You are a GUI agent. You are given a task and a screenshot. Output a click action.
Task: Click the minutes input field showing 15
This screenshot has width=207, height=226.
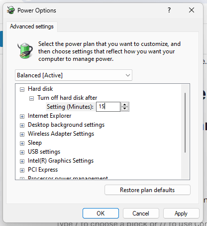click(108, 107)
